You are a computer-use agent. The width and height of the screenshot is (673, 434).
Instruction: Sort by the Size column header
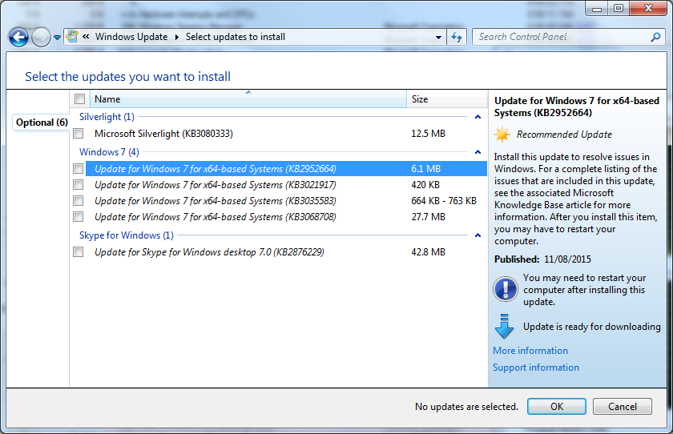[447, 99]
